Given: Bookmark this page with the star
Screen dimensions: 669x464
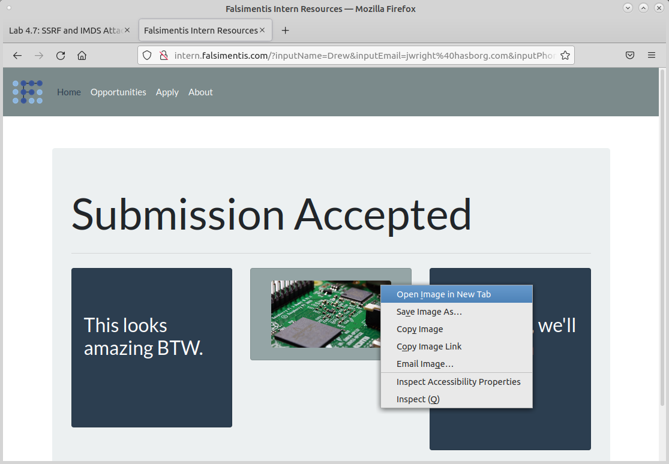Looking at the screenshot, I should 565,55.
